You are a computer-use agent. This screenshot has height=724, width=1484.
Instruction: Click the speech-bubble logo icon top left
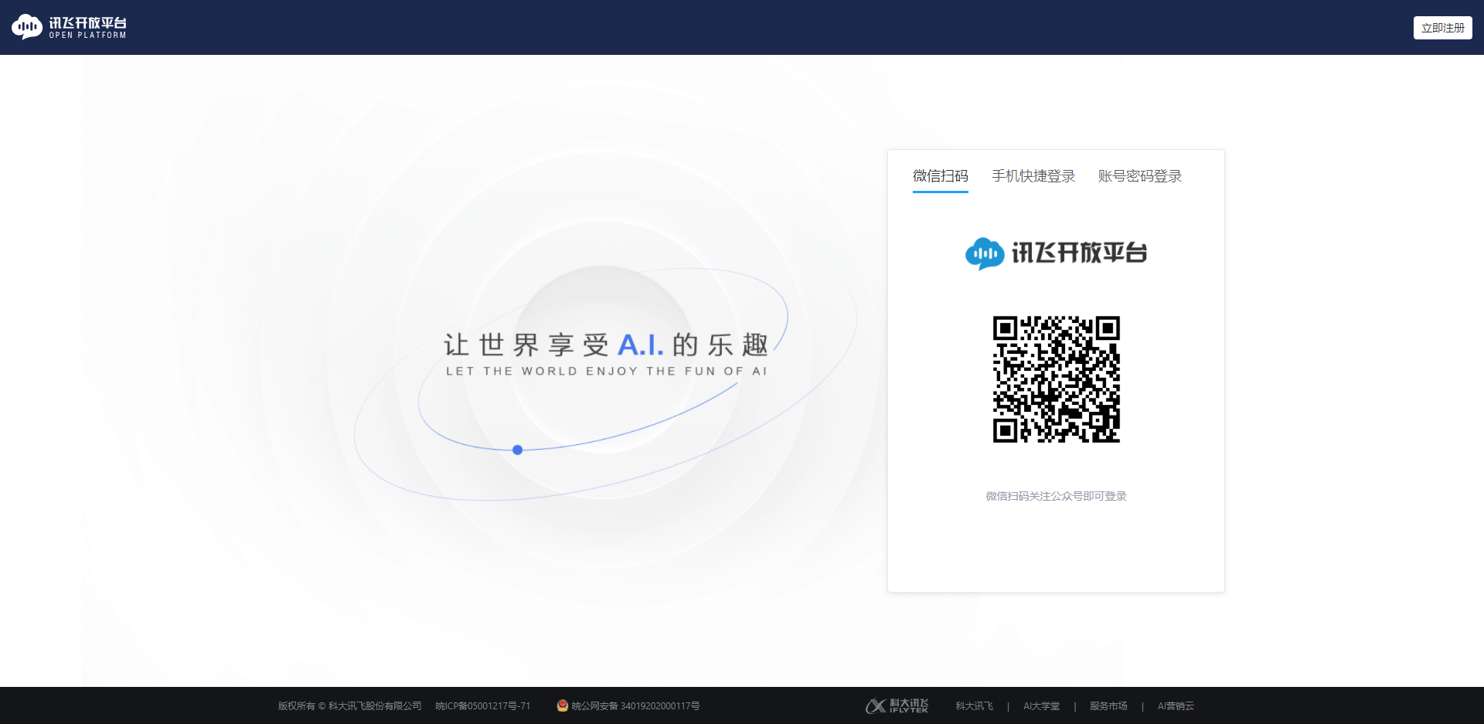[x=29, y=26]
